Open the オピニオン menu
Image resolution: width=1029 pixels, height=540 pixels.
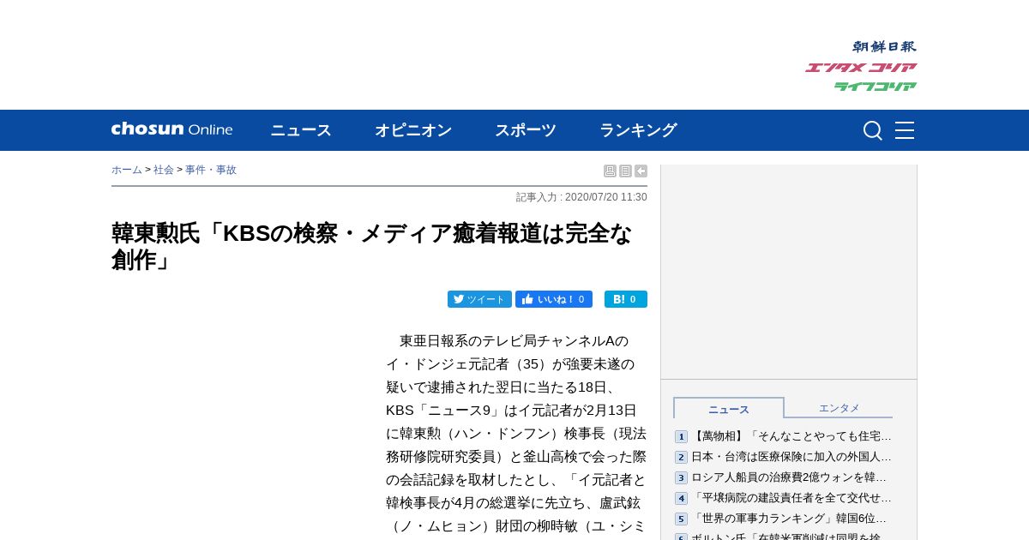413,130
